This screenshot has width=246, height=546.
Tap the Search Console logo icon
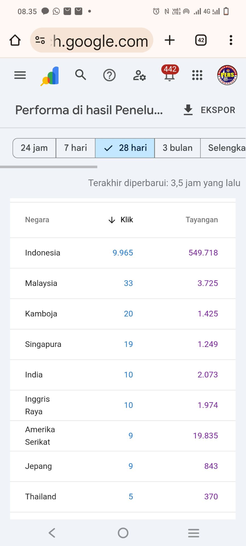(50, 76)
